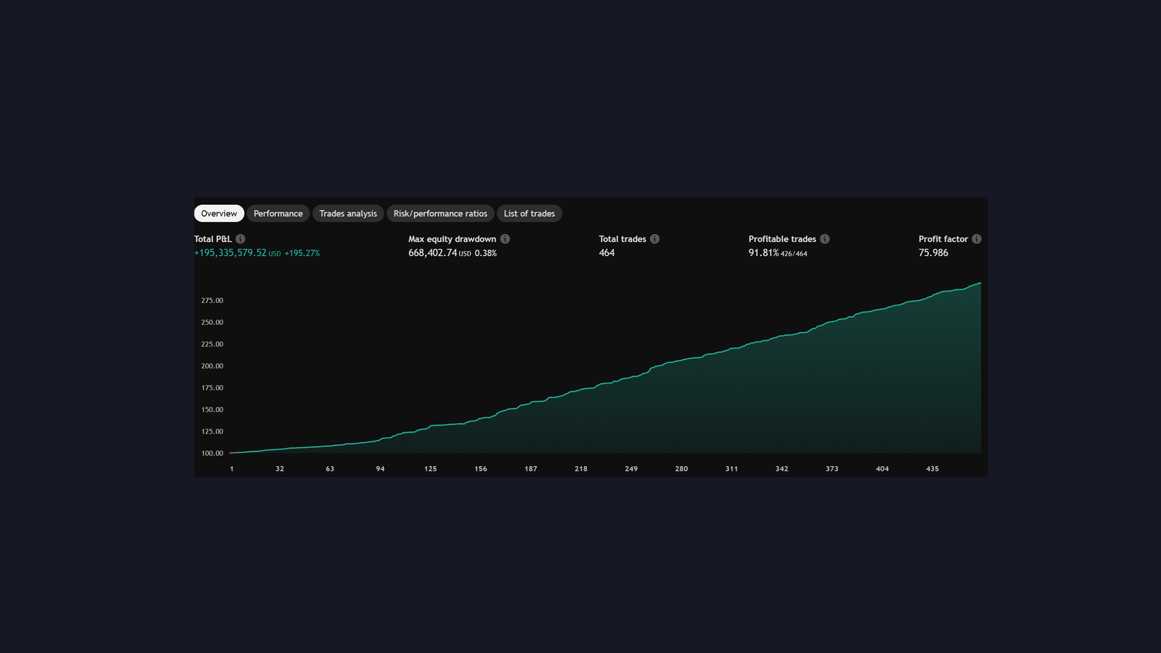
Task: Click the info icon next to Total P&L
Action: click(x=240, y=239)
